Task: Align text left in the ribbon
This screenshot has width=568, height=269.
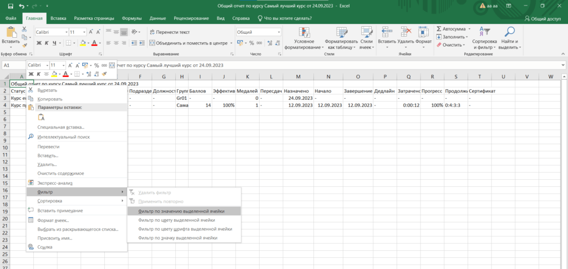Action: click(108, 43)
